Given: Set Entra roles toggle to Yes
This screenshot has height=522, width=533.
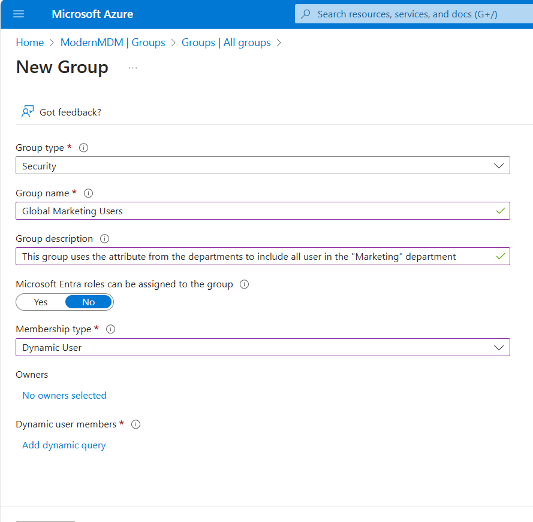Looking at the screenshot, I should pyautogui.click(x=41, y=302).
